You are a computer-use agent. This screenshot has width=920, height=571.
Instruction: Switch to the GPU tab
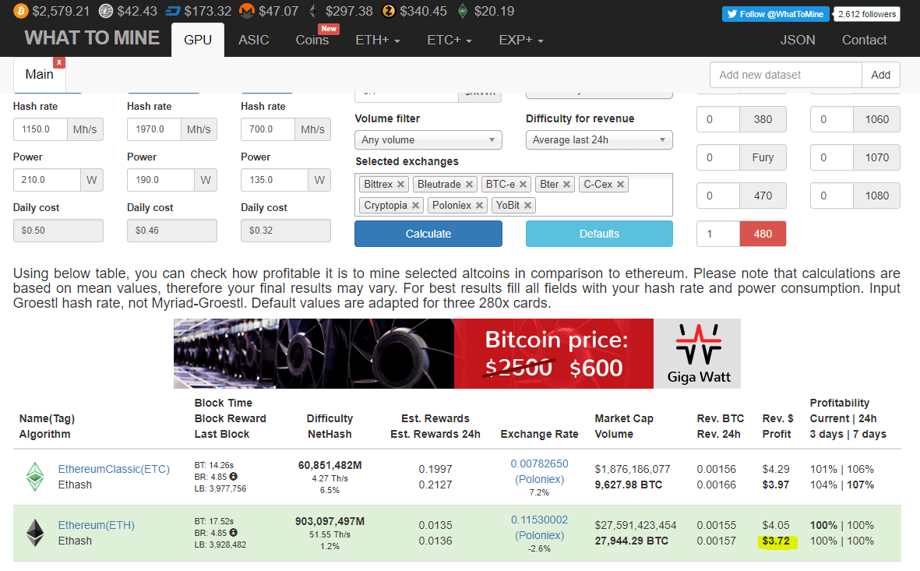coord(198,40)
